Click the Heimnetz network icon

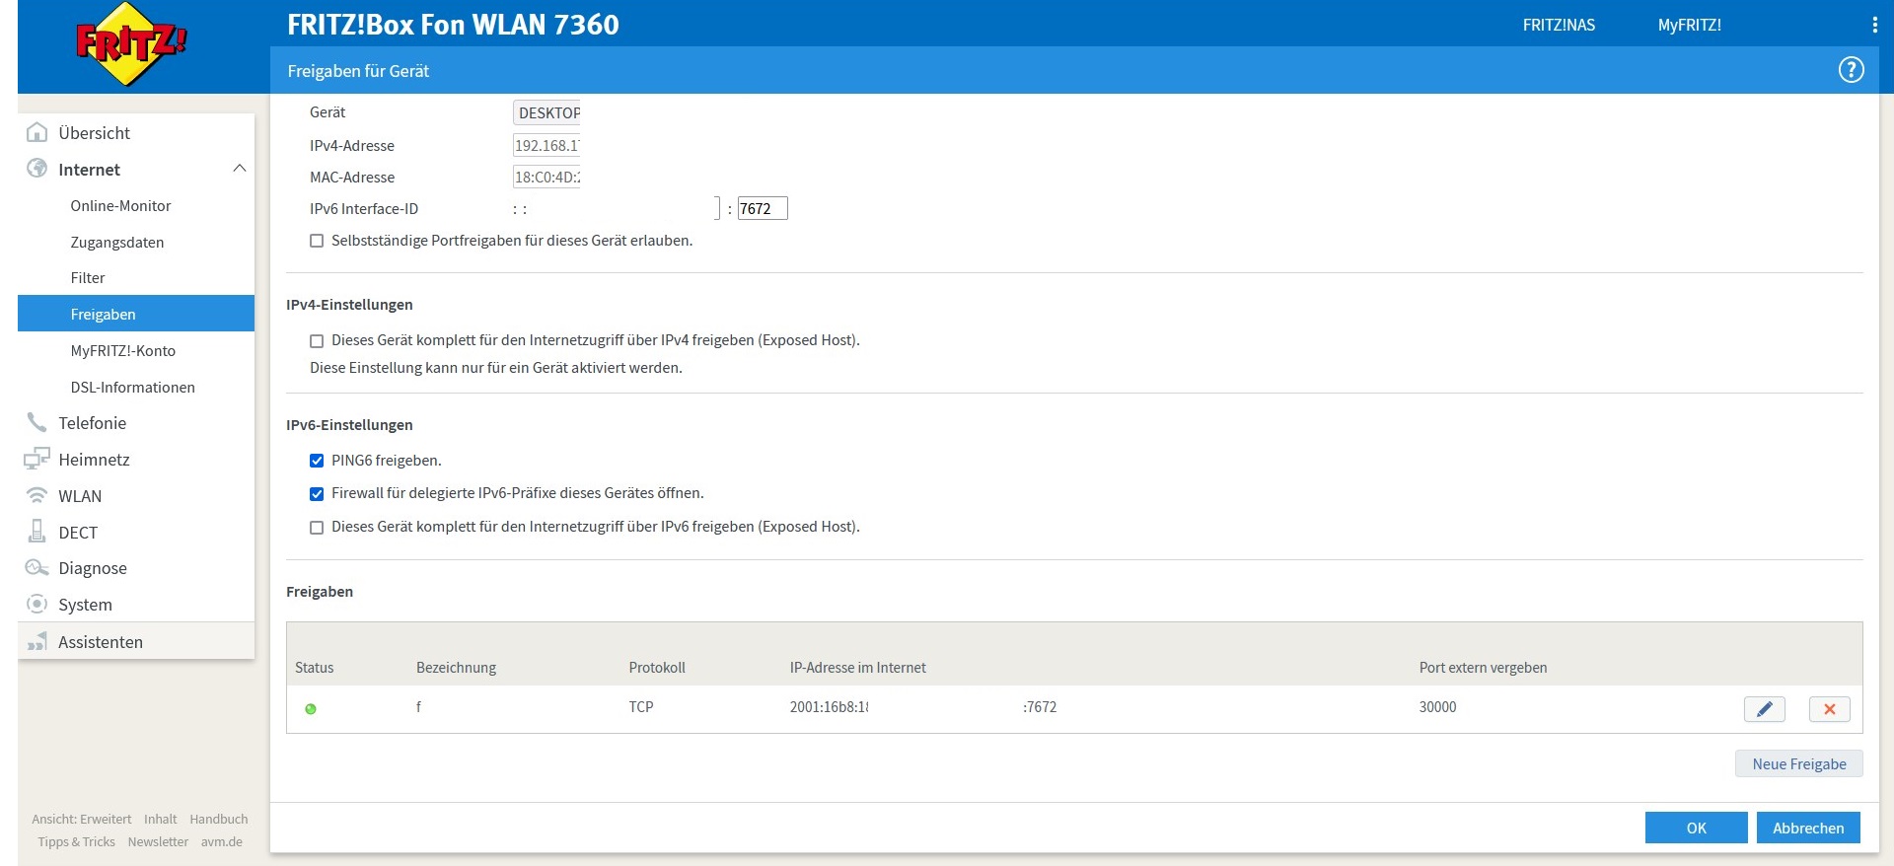(37, 459)
